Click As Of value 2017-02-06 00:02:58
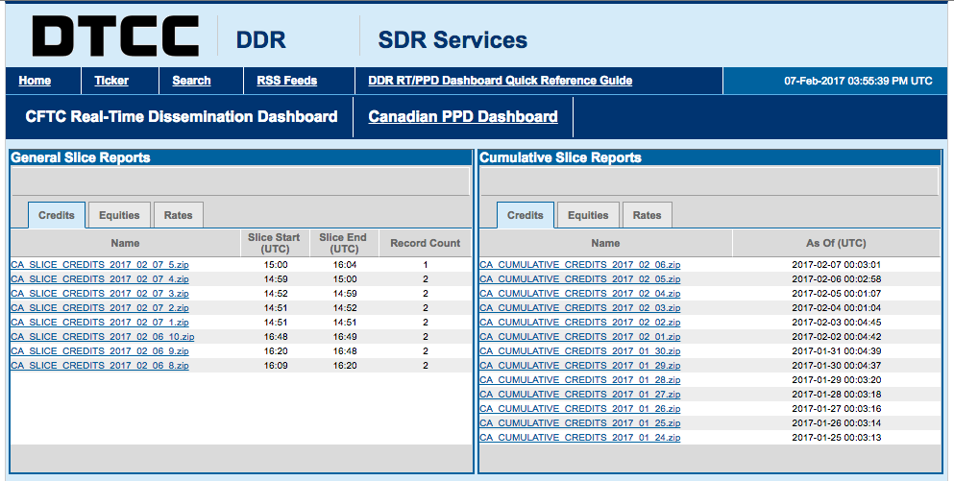Screen dimensions: 954x481 837,279
